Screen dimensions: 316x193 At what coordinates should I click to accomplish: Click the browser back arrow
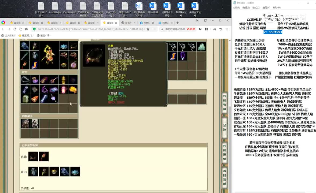[x=3, y=29]
